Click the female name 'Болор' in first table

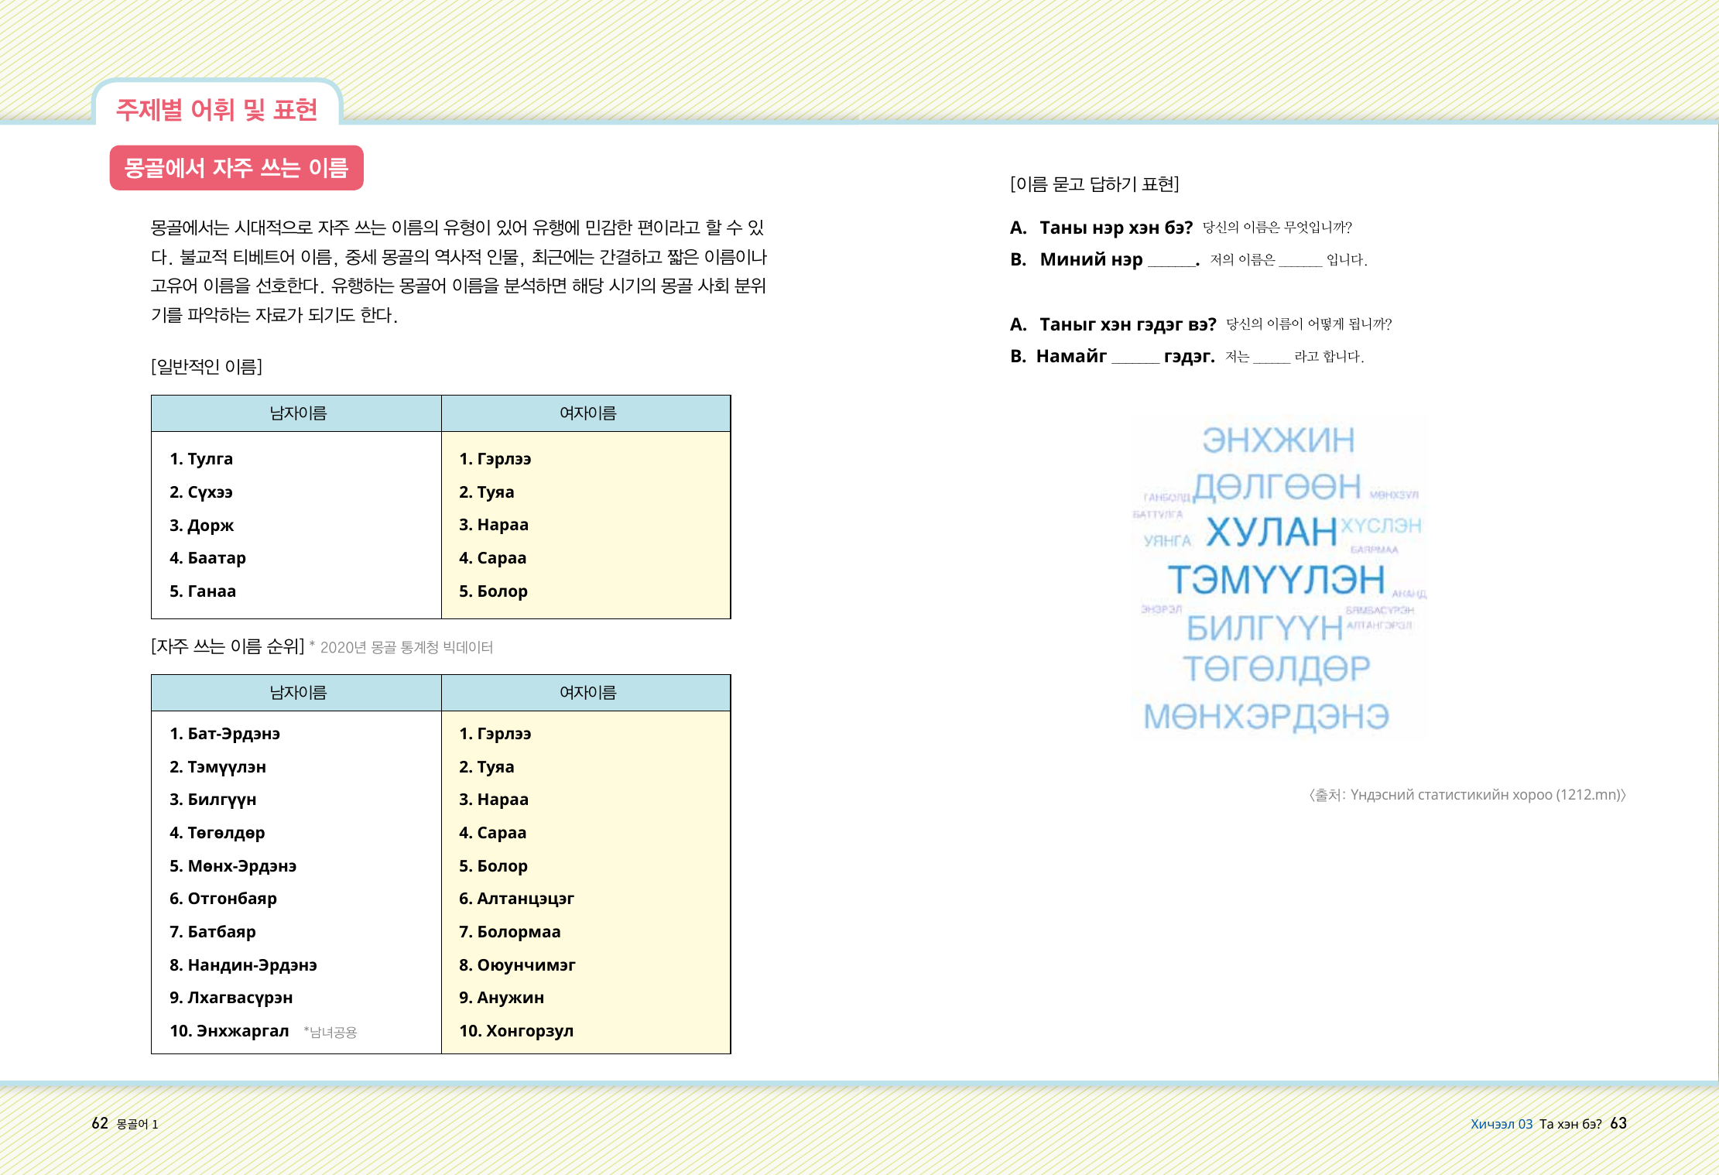pyautogui.click(x=502, y=591)
